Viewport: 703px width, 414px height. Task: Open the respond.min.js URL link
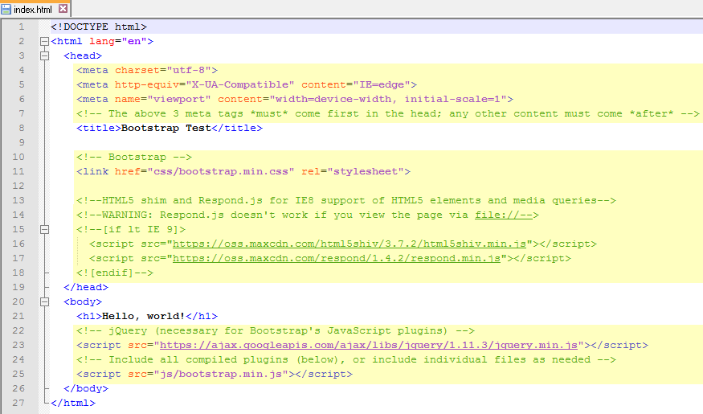click(337, 258)
